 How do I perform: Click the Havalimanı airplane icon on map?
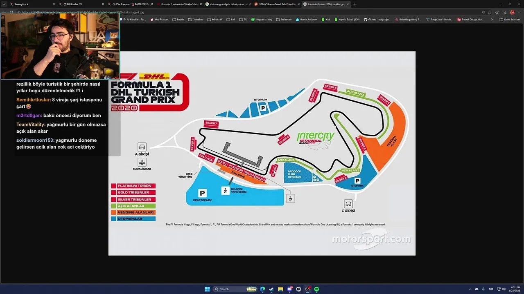click(x=142, y=162)
